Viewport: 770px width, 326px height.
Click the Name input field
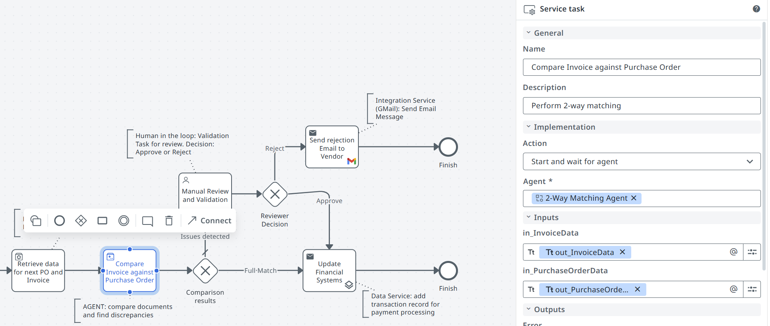click(x=642, y=67)
